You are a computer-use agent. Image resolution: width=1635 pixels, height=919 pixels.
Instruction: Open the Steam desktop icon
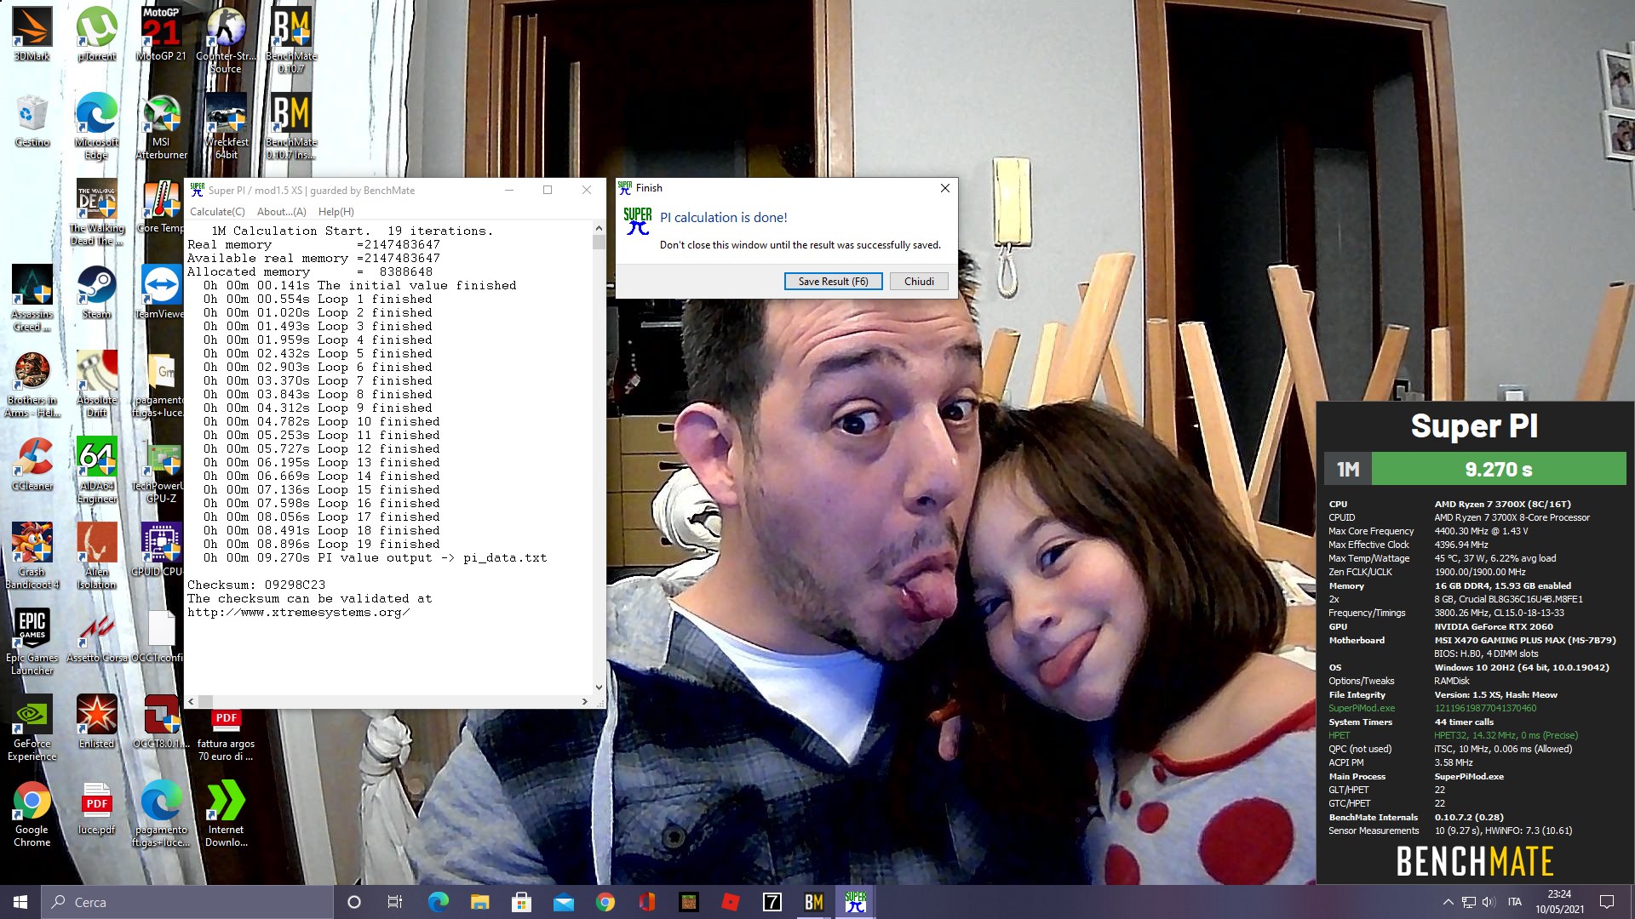97,292
